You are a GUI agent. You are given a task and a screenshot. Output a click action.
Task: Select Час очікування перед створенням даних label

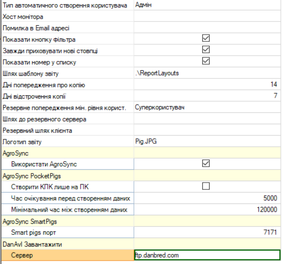click(x=71, y=198)
